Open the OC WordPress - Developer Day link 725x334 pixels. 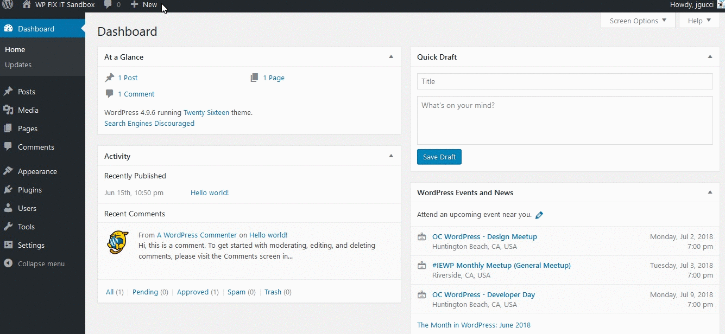[483, 294]
